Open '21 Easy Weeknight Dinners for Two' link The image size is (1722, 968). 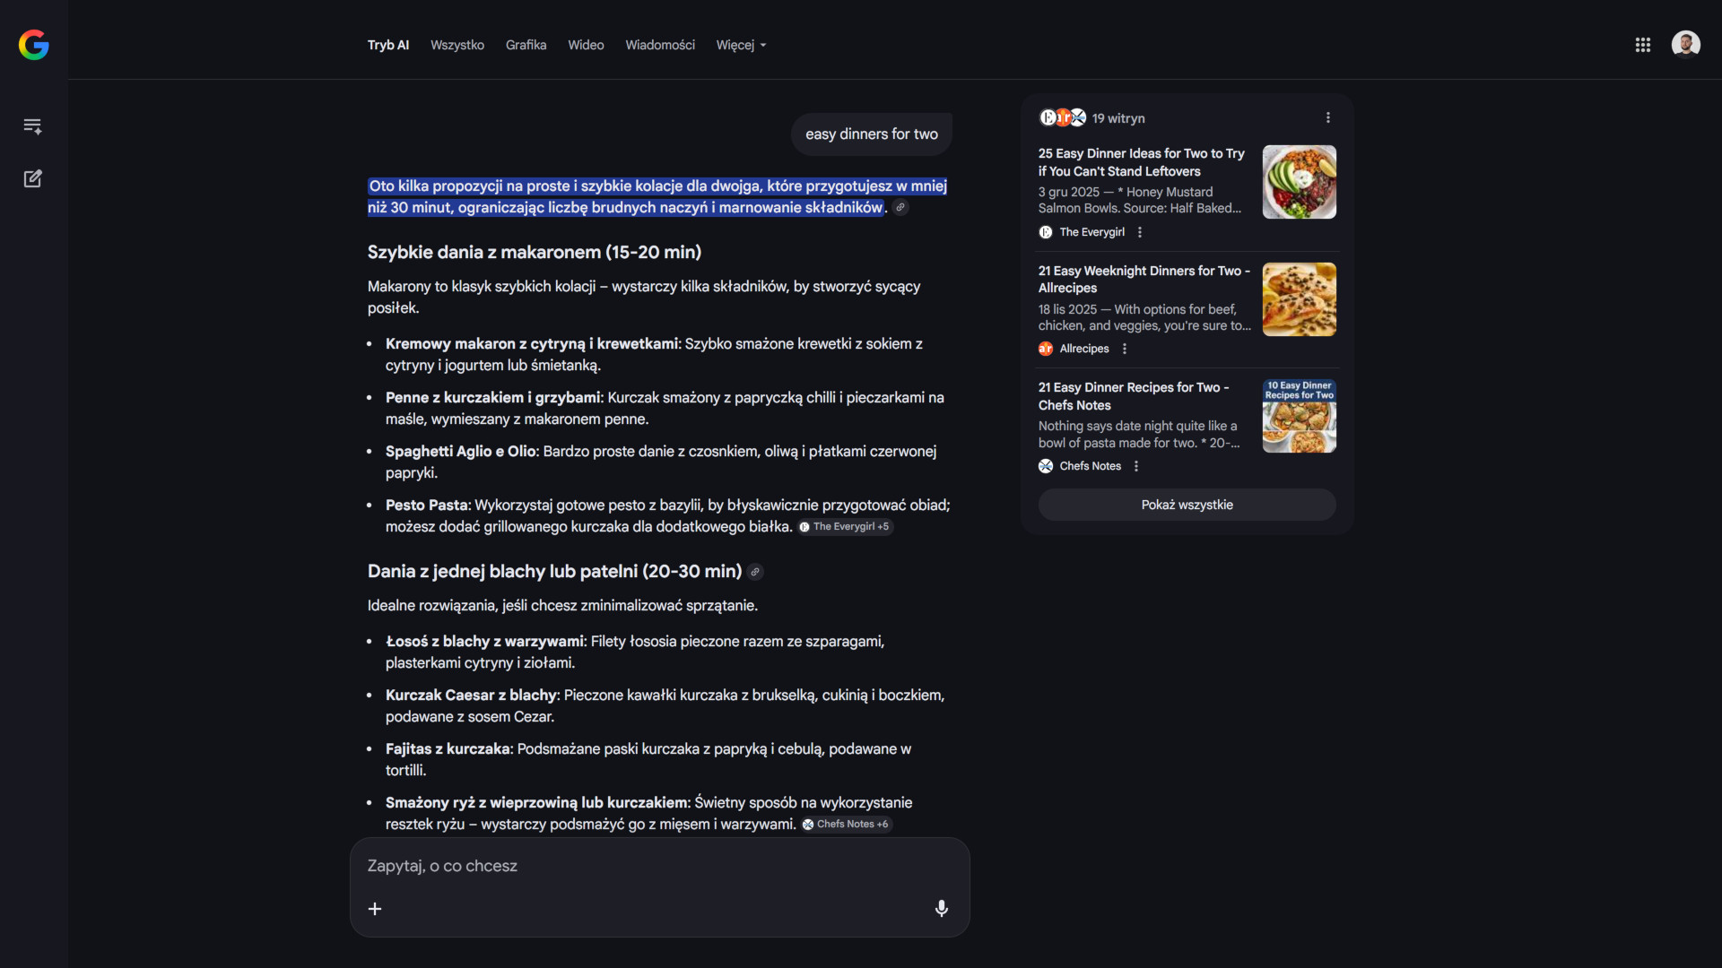point(1144,279)
